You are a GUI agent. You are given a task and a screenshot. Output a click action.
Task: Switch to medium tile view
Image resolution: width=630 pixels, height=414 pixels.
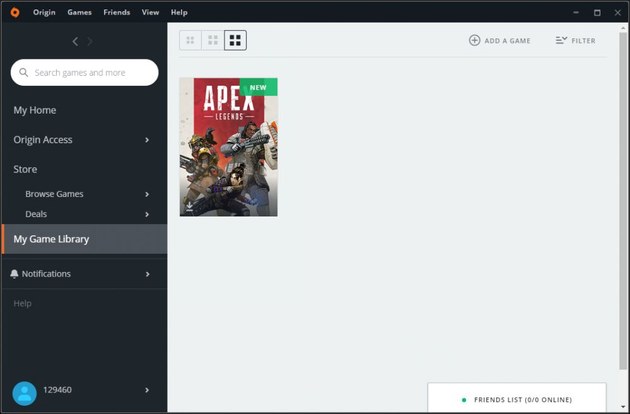point(213,40)
